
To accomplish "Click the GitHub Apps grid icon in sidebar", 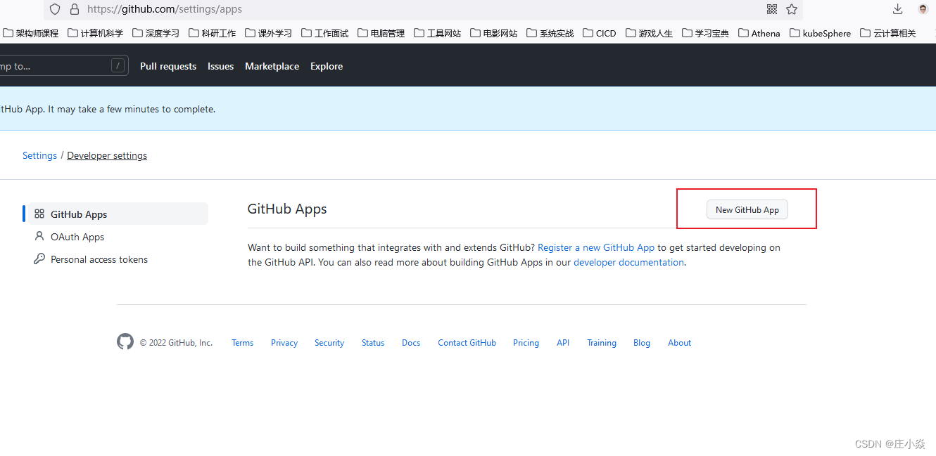I will [x=39, y=214].
